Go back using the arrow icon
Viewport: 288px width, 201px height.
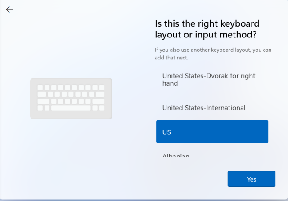(x=9, y=9)
